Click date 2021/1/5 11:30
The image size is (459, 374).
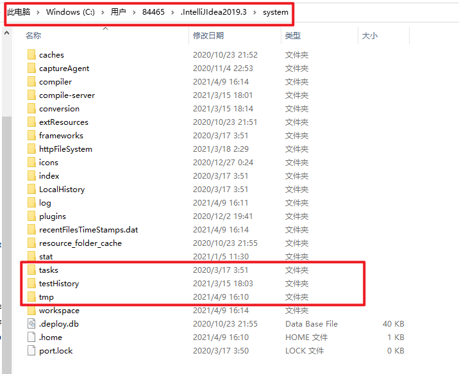click(x=221, y=256)
